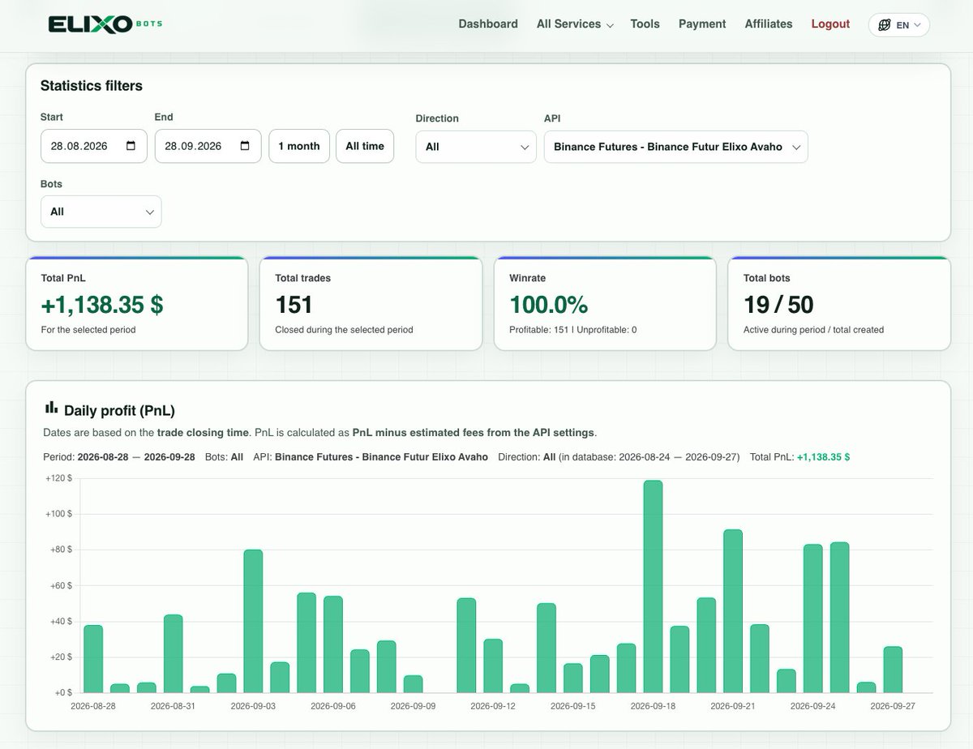Click the 'Profitable: 151 | Unprofitable: 0' text
This screenshot has height=749, width=973.
pyautogui.click(x=573, y=330)
